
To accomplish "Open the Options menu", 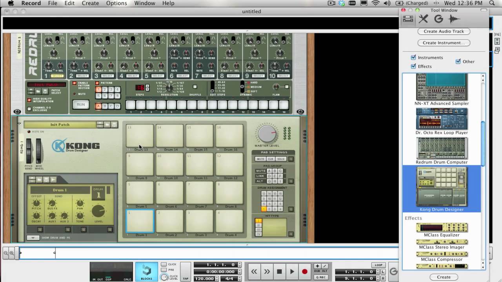I will [116, 3].
